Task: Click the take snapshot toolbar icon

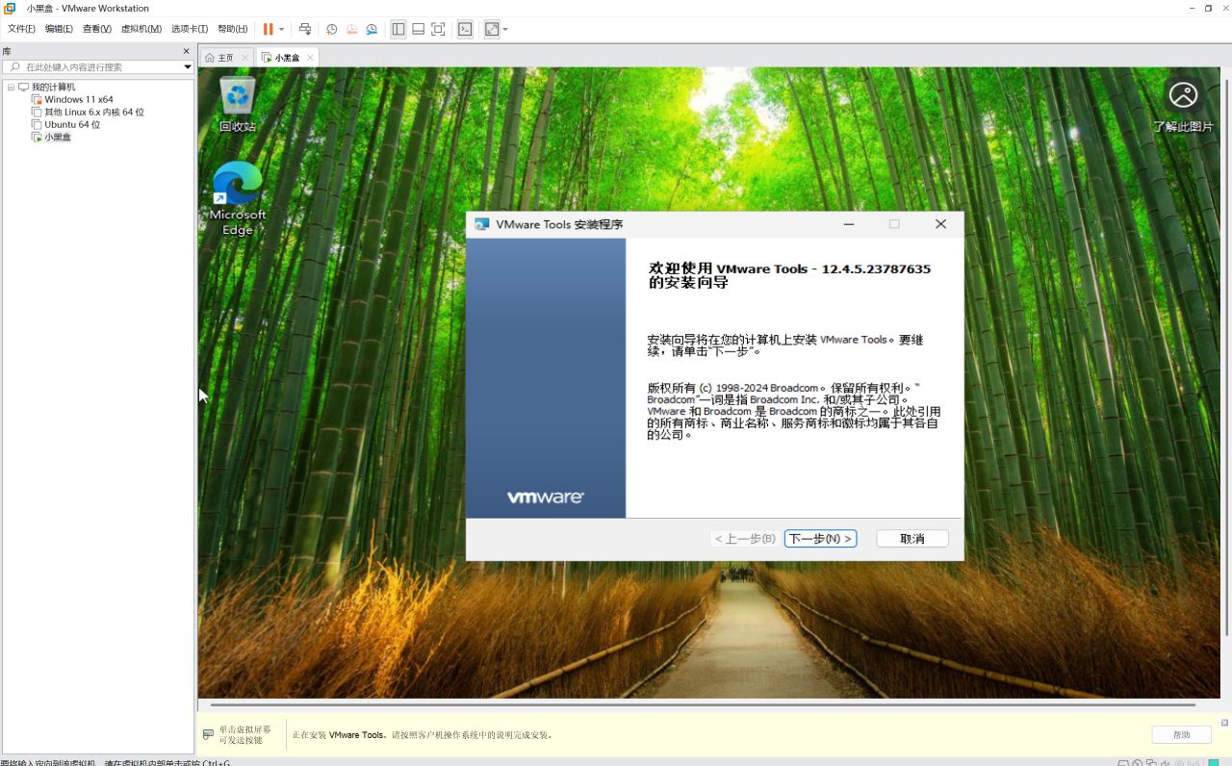Action: point(332,29)
